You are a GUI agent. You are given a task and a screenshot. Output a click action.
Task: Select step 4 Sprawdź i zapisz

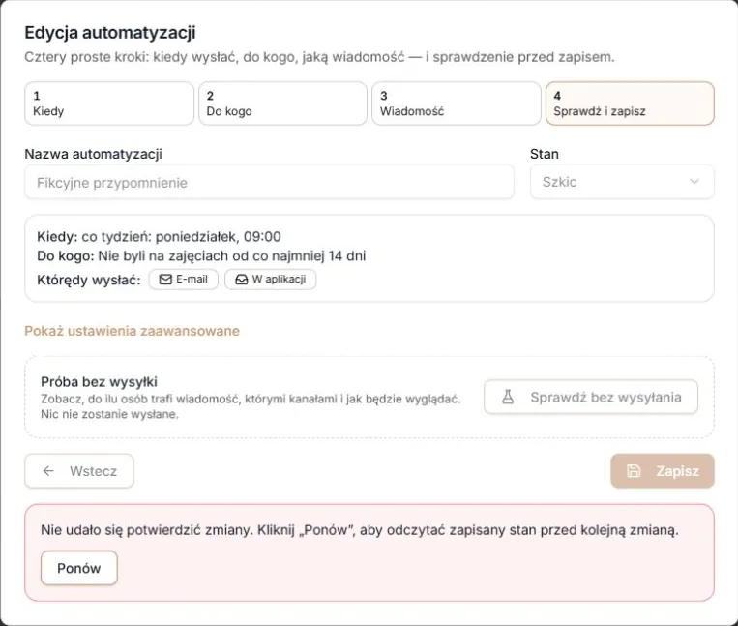click(x=630, y=104)
